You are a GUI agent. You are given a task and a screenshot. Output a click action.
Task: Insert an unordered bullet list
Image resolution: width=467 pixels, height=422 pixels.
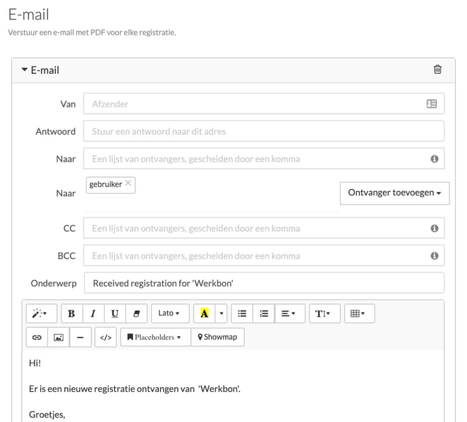pos(242,313)
